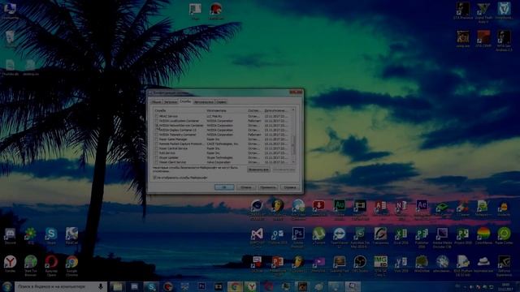Open Google Chrome from the taskbar
The width and height of the screenshot is (520, 292).
(235, 286)
